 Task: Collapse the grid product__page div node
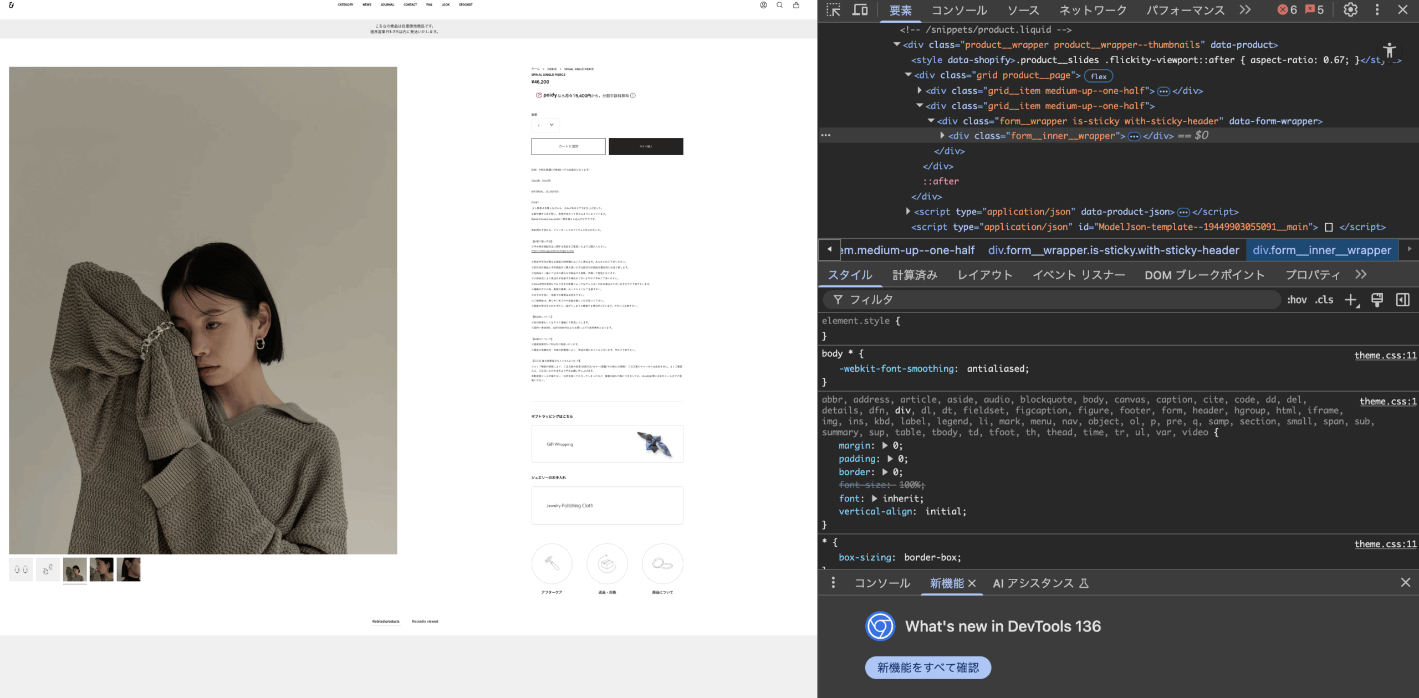[x=908, y=75]
